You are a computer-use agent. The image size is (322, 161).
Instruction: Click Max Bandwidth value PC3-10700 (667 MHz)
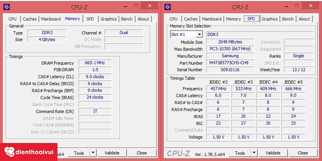click(230, 49)
